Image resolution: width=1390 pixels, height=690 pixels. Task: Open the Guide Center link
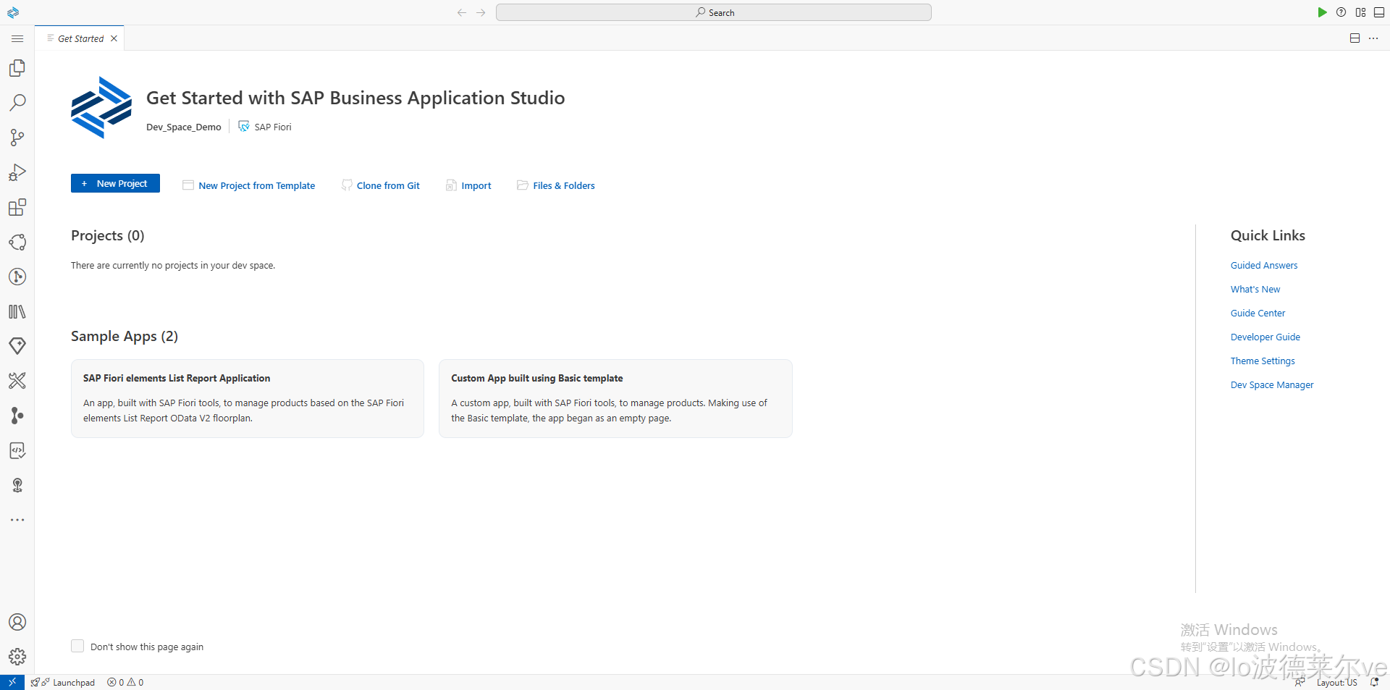[1258, 314]
